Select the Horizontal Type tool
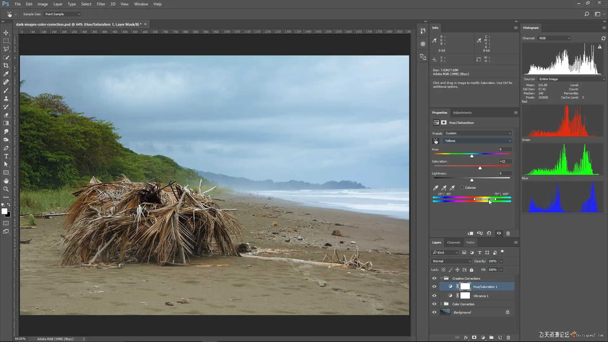Viewport: 608px width, 342px height. (x=6, y=156)
